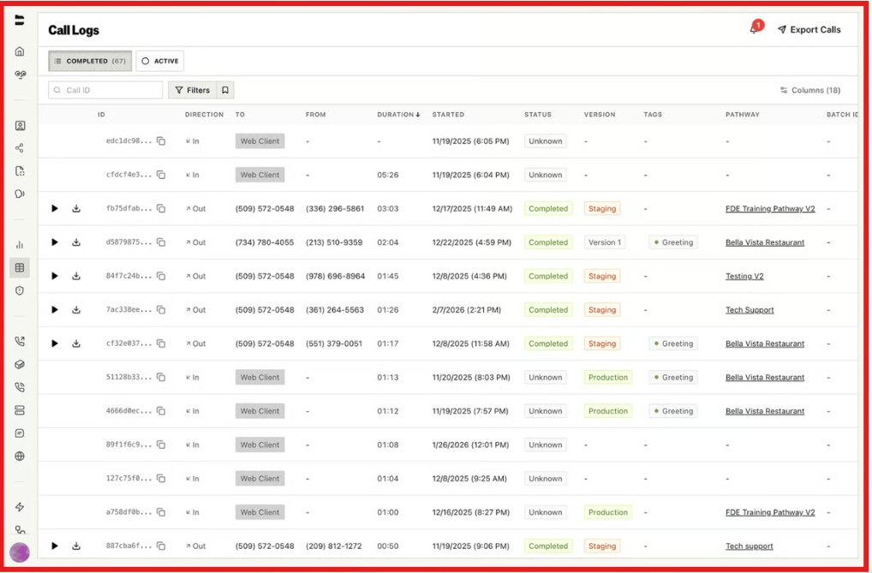Viewport: 872px width, 573px height.
Task: Open the phone call icon below the cube
Action: tap(20, 387)
